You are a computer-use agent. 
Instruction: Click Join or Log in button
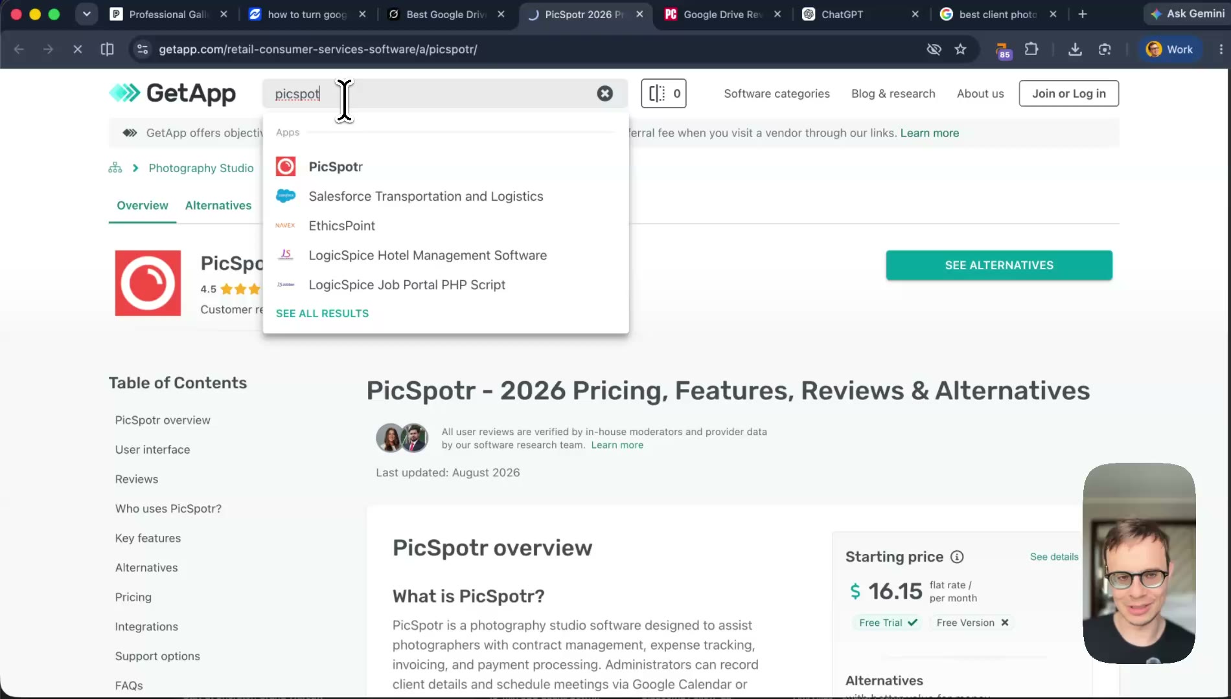point(1068,93)
